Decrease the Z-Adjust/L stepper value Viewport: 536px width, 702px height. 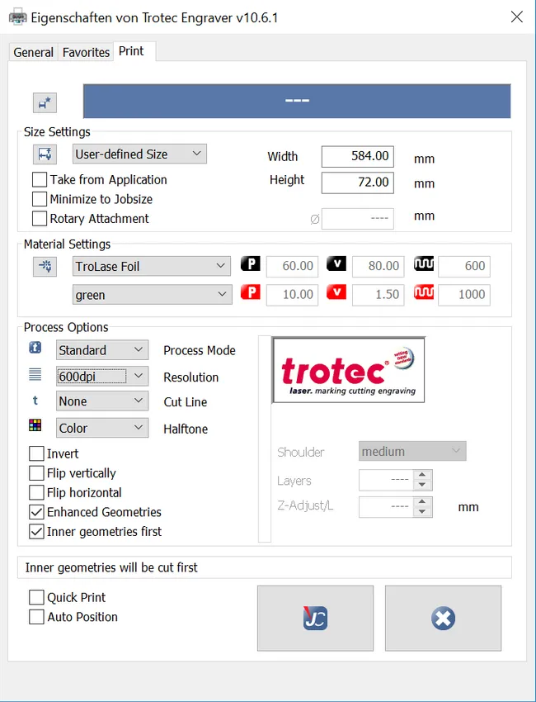tap(422, 512)
